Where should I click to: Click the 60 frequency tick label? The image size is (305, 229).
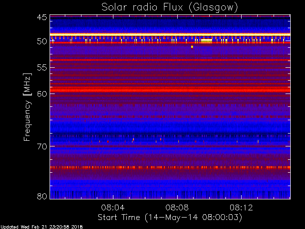click(42, 94)
